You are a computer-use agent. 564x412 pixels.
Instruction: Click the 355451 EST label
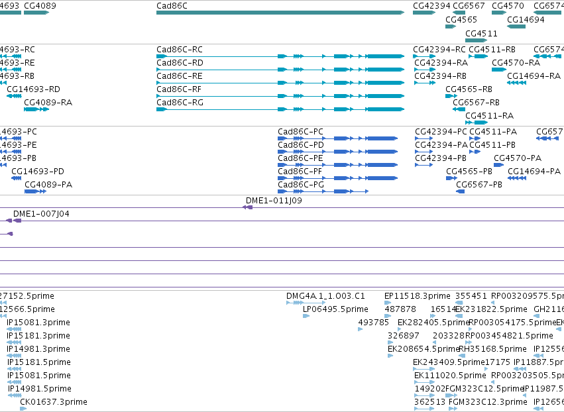[x=471, y=296]
